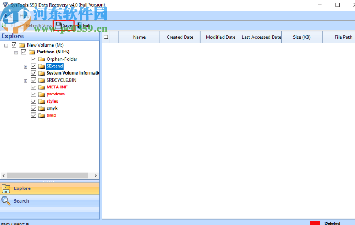Screen dimensions: 355x225
Task: Uncheck the Orphan-Folder checkbox
Action: coord(34,59)
